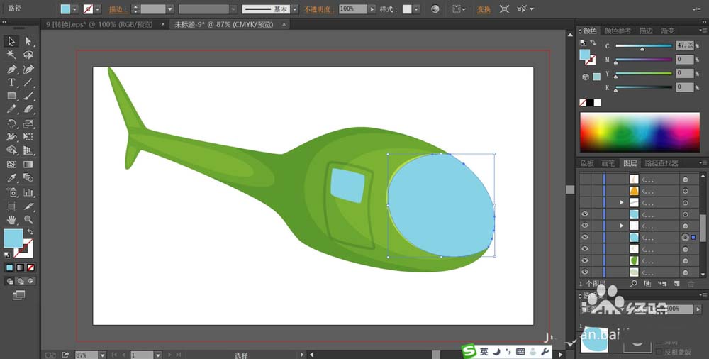
Task: Select the Hand tool
Action: click(11, 220)
